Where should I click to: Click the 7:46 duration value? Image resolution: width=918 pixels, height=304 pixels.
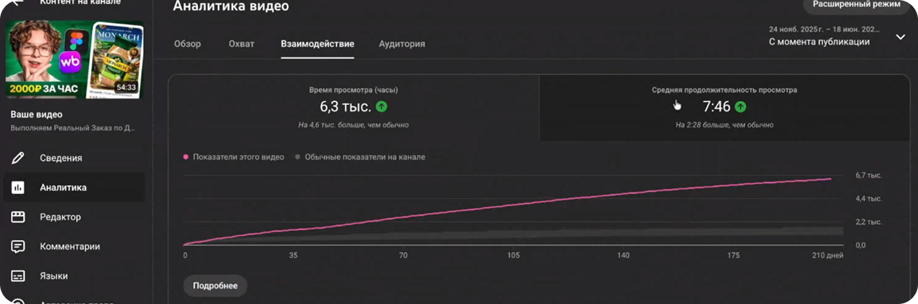(x=717, y=106)
